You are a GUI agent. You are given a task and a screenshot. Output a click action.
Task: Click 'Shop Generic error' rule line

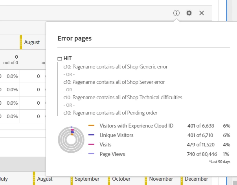[x=116, y=67]
